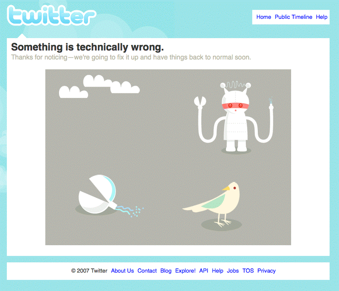
Task: Click the robot with red eyes
Action: 236,118
